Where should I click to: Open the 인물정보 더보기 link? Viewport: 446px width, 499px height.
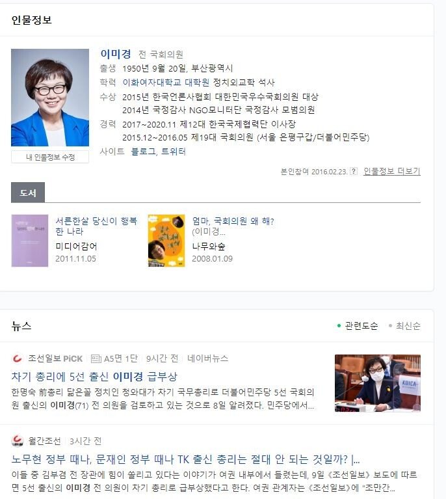point(391,171)
